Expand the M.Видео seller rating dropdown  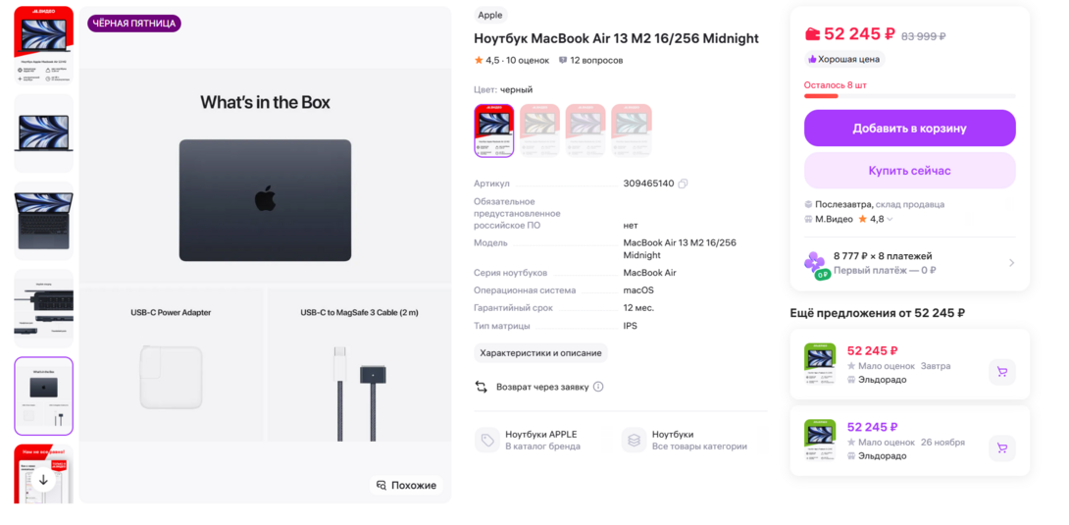(890, 220)
